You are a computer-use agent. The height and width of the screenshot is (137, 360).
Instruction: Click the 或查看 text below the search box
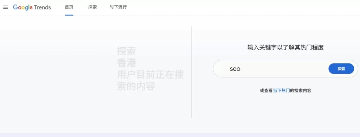[266, 90]
